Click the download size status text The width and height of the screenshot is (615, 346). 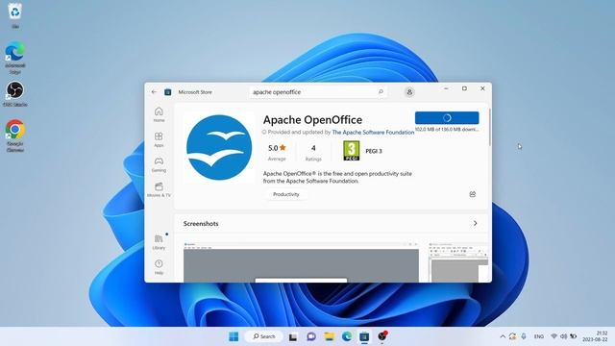tap(447, 129)
